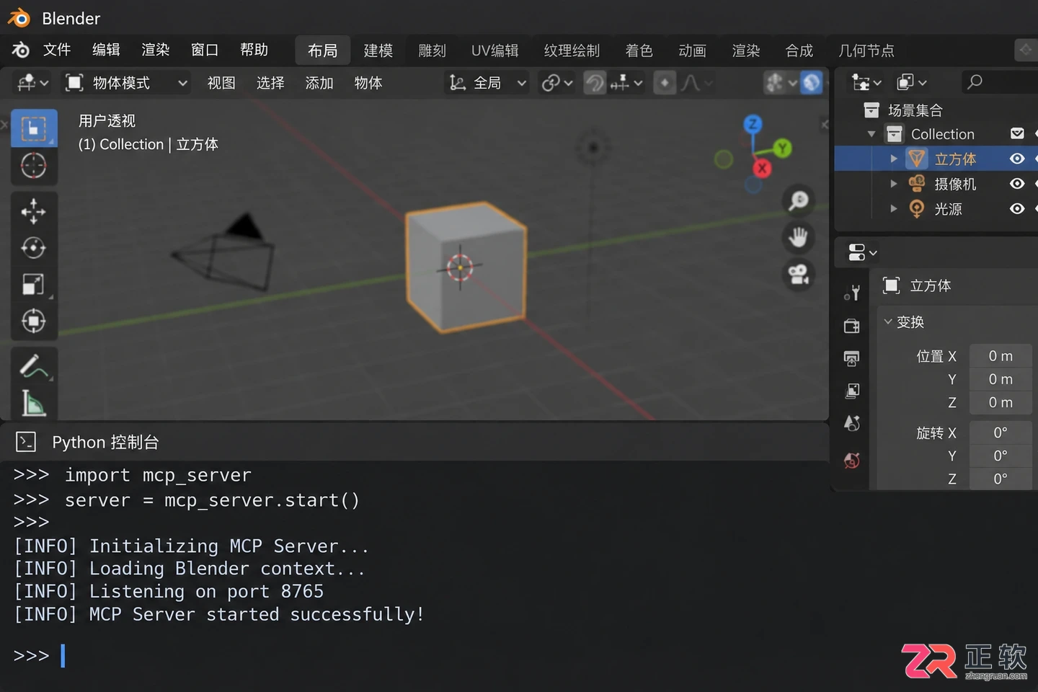Screen dimensions: 1038x692
Task: Open the pivot point dropdown
Action: [x=557, y=83]
